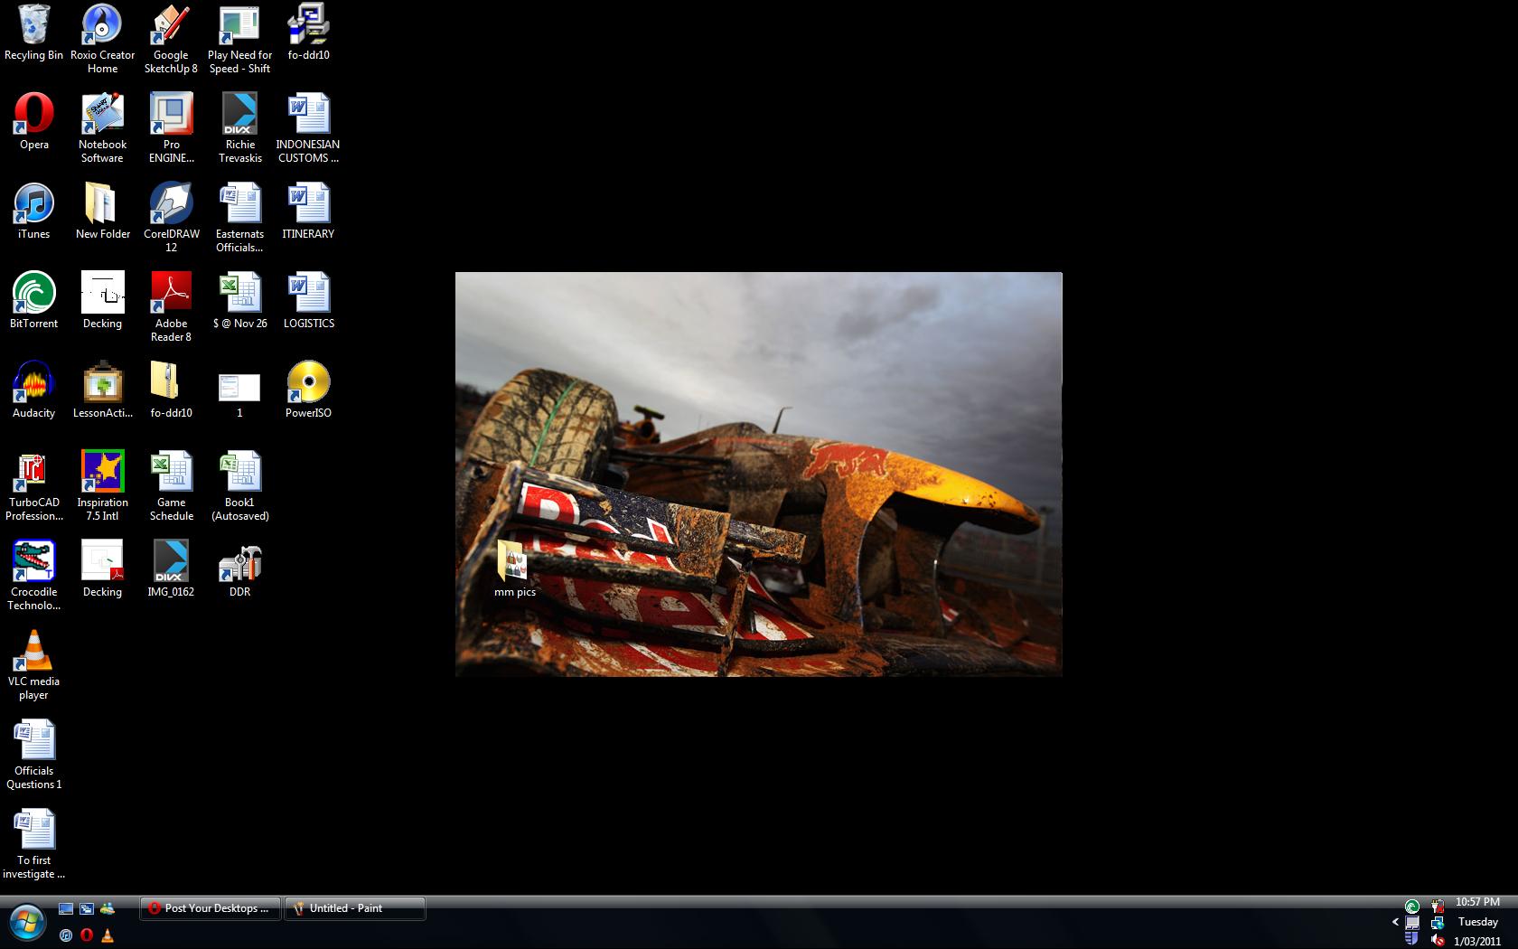Select the Decking PDF file beside IMG_0162

[x=102, y=569]
